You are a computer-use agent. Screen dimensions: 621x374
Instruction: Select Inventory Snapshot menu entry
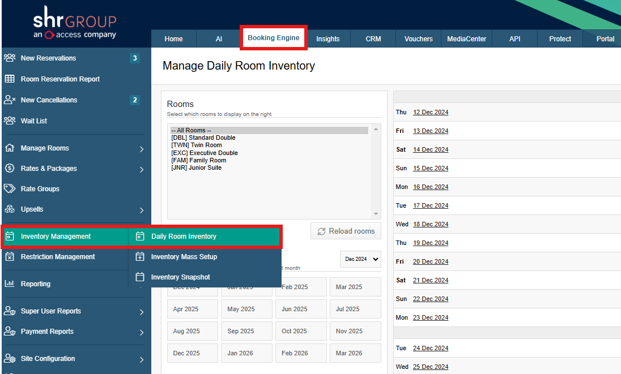pos(205,277)
